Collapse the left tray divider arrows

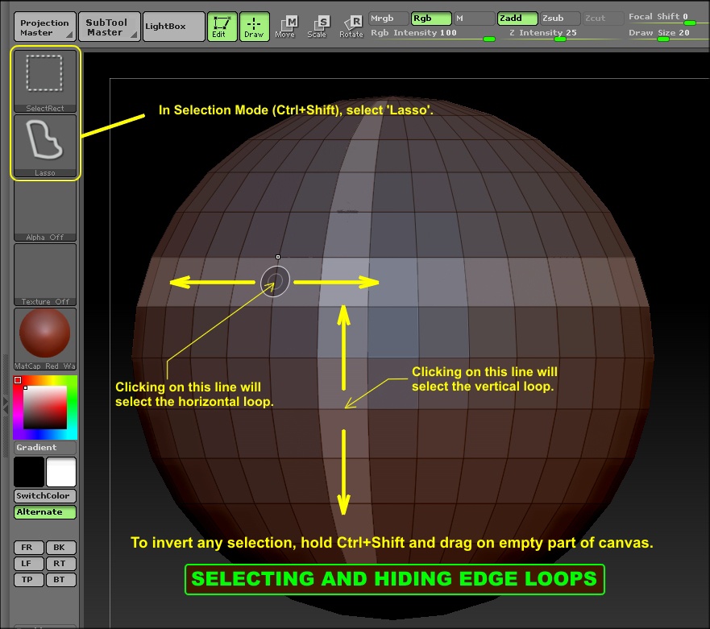click(x=6, y=405)
